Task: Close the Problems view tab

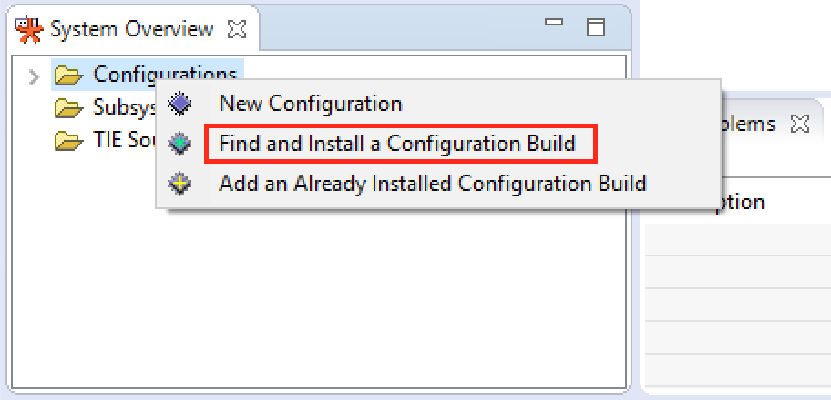Action: tap(799, 123)
